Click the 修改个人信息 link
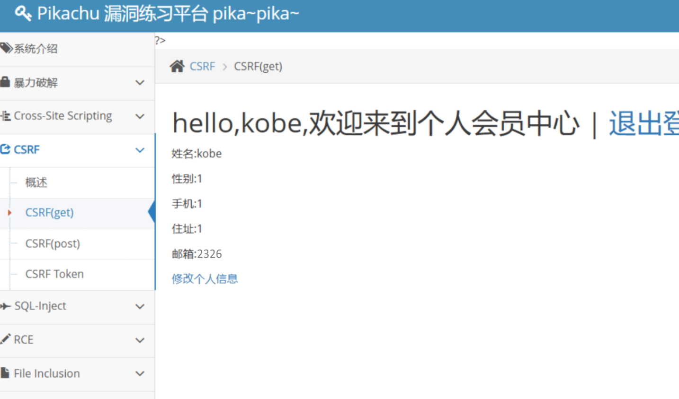The image size is (679, 399). pos(205,279)
